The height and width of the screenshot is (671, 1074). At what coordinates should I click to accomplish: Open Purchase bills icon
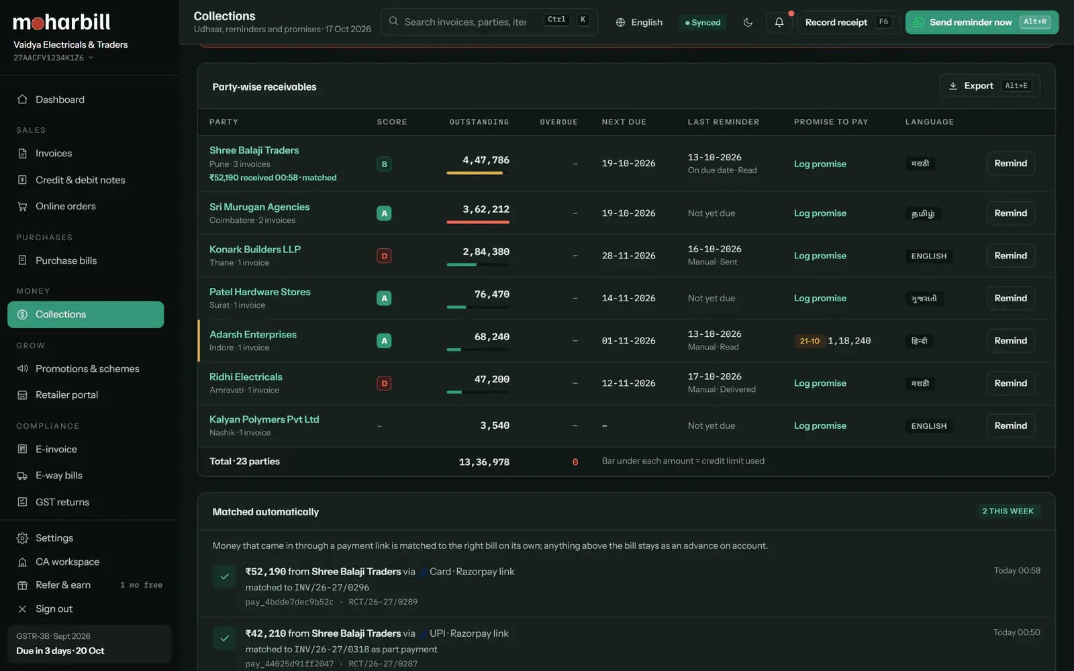[22, 260]
